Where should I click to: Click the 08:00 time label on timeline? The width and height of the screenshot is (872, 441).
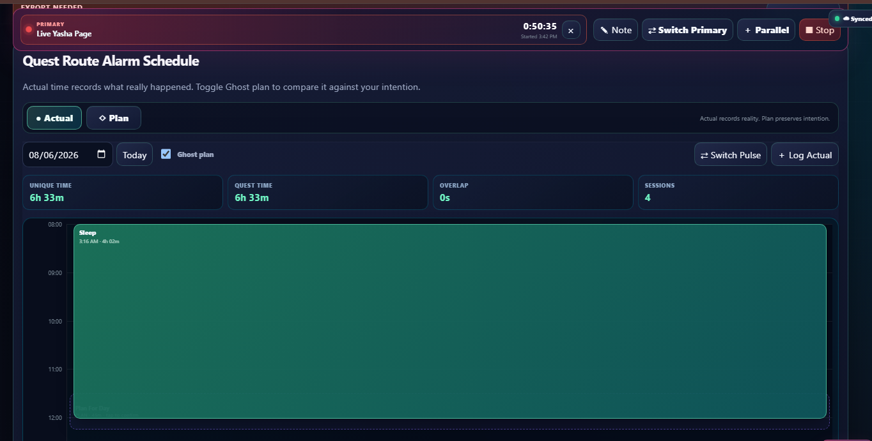[x=55, y=225]
